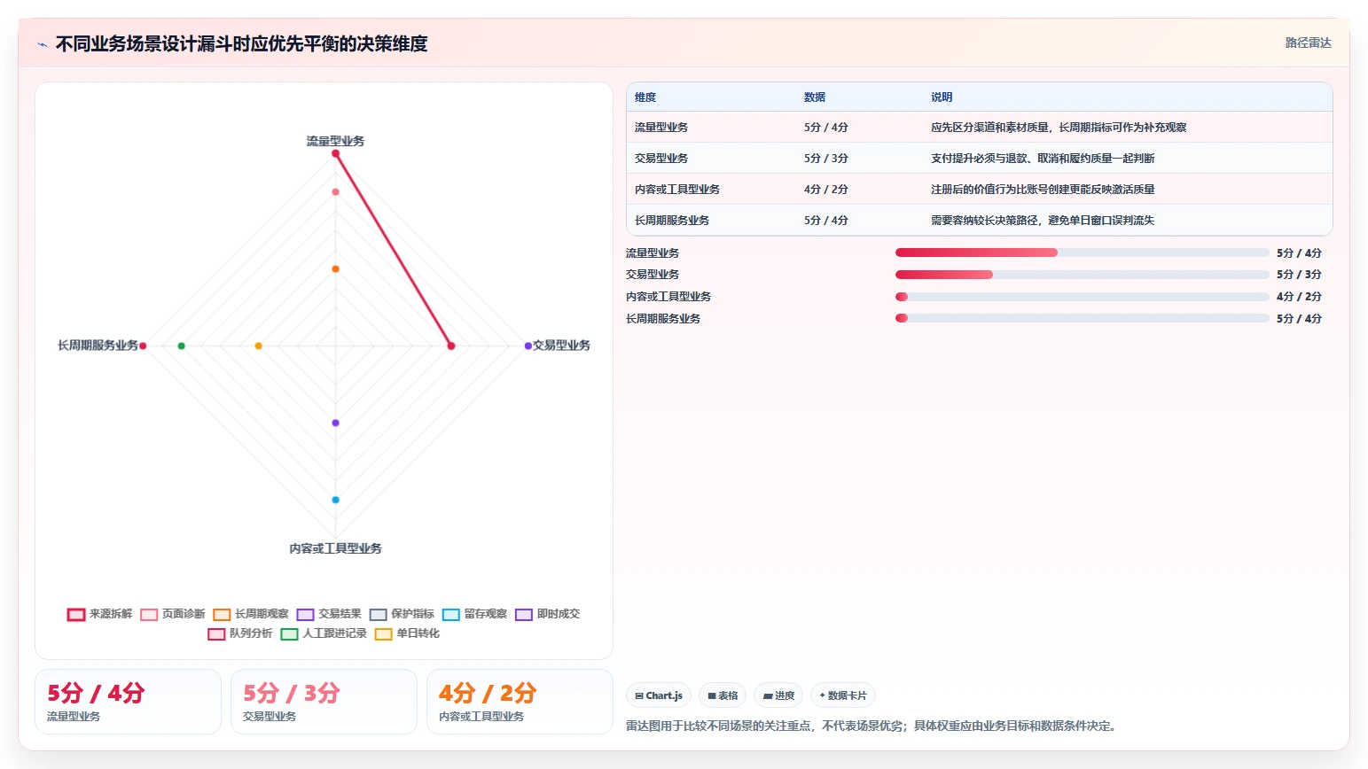1368x769 pixels.
Task: Select the 说明 column header
Action: [x=942, y=97]
